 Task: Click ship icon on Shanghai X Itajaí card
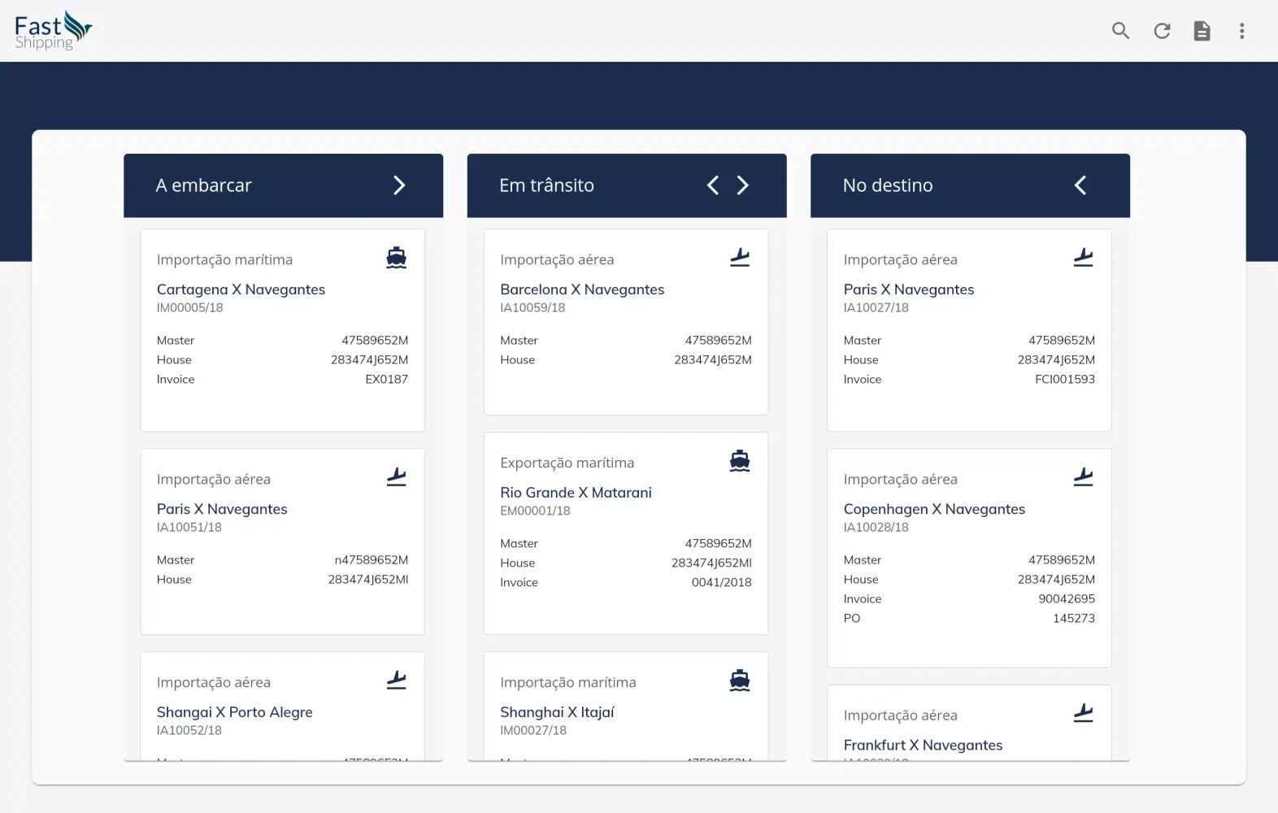click(740, 680)
